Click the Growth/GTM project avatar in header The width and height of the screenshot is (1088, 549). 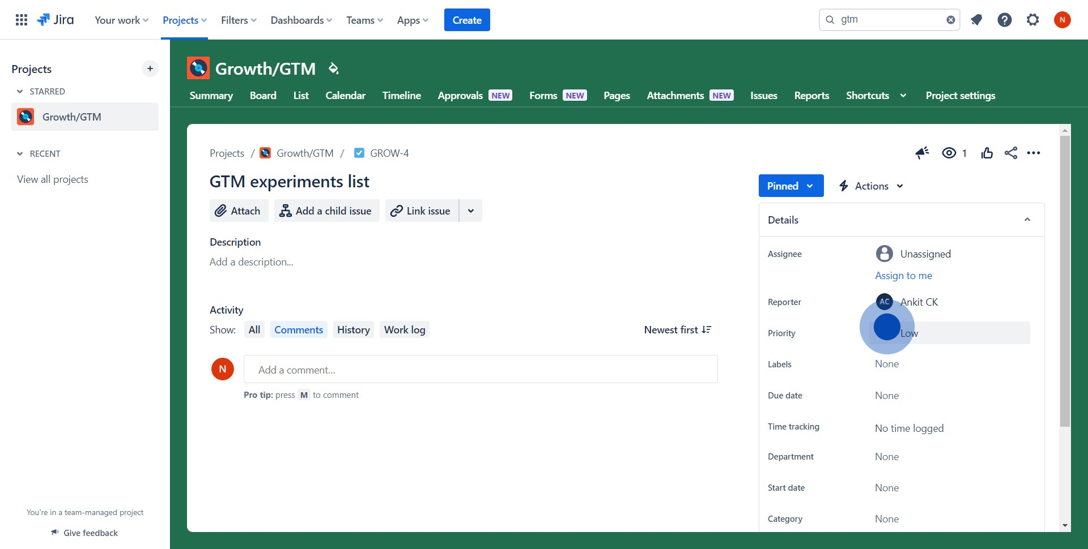(198, 68)
